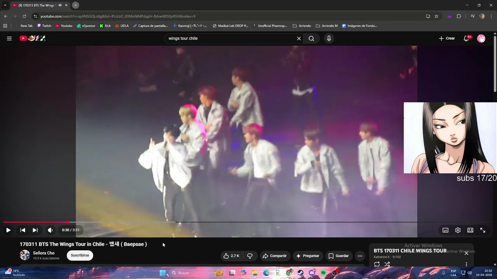This screenshot has width=497, height=279.
Task: Enter full screen video mode
Action: 483,230
